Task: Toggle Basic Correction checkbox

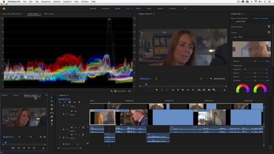Action: [x=269, y=27]
